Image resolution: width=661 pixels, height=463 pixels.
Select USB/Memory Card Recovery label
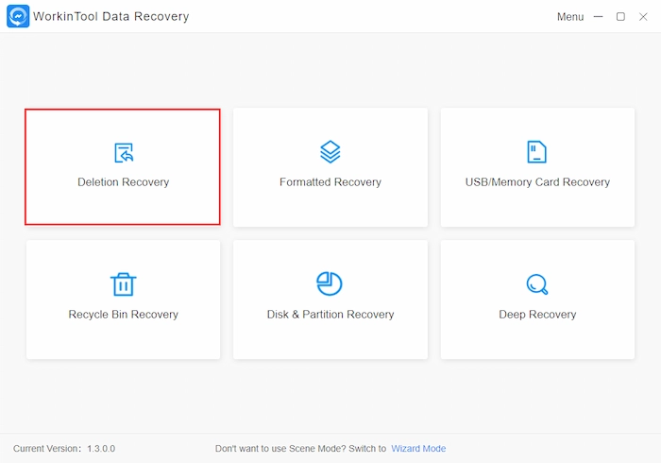pos(537,182)
